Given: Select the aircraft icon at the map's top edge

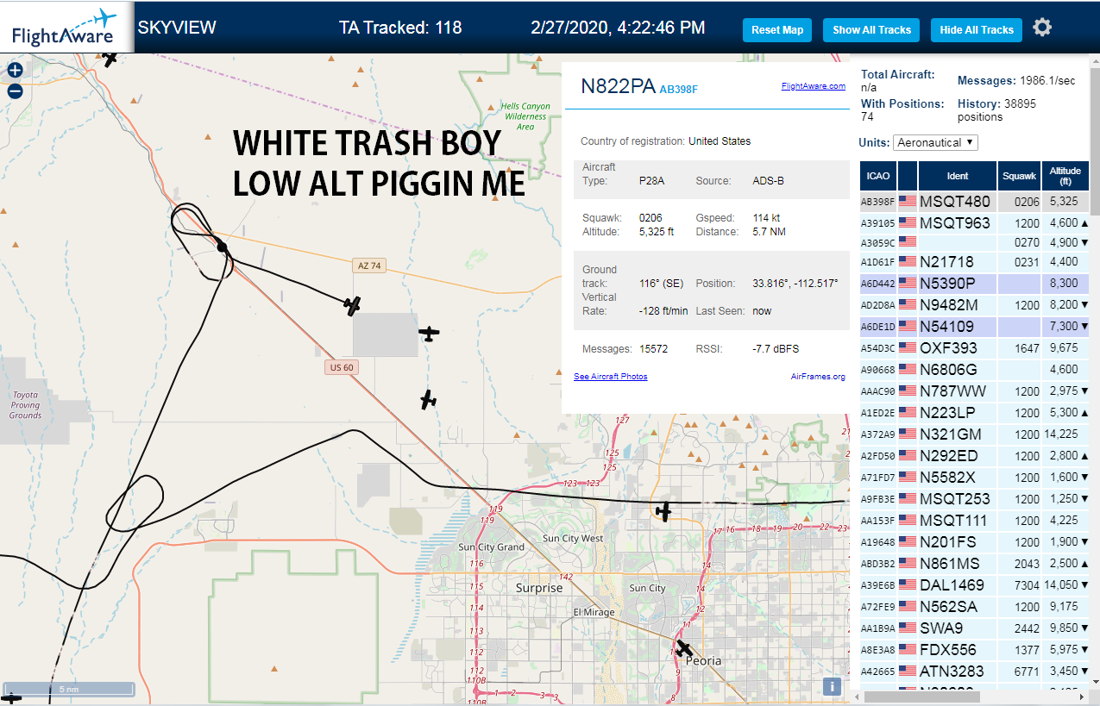Looking at the screenshot, I should pos(110,59).
